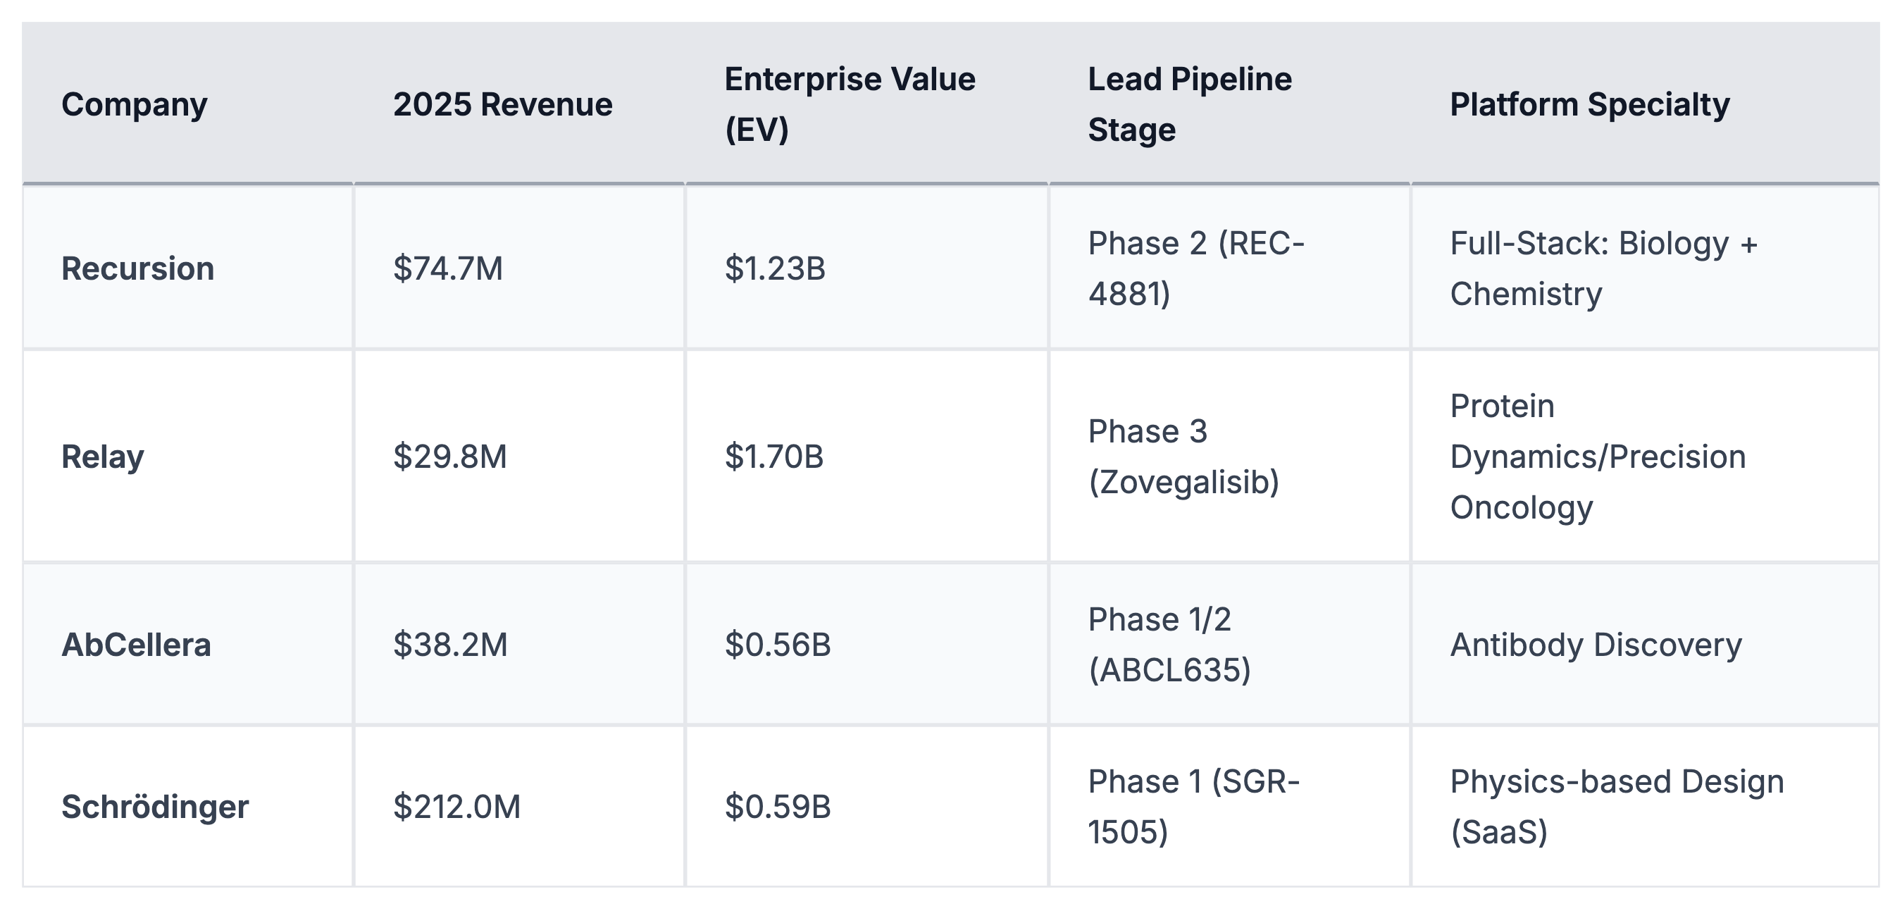Select the $0.56B enterprise value cell
The height and width of the screenshot is (911, 1902).
(778, 645)
